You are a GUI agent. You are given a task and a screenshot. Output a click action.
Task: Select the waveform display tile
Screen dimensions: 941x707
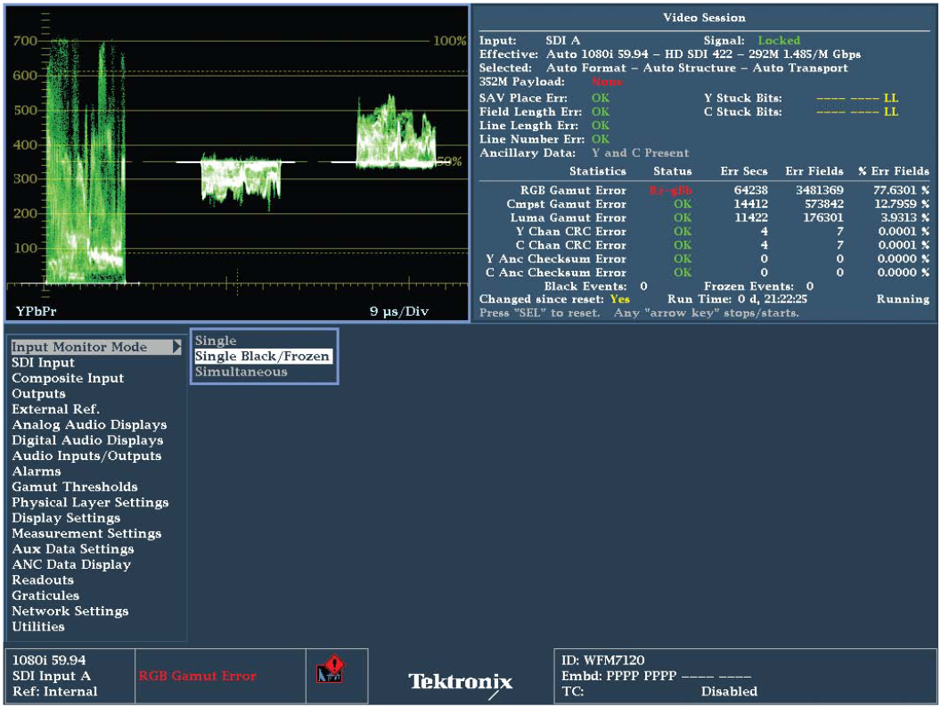point(237,163)
